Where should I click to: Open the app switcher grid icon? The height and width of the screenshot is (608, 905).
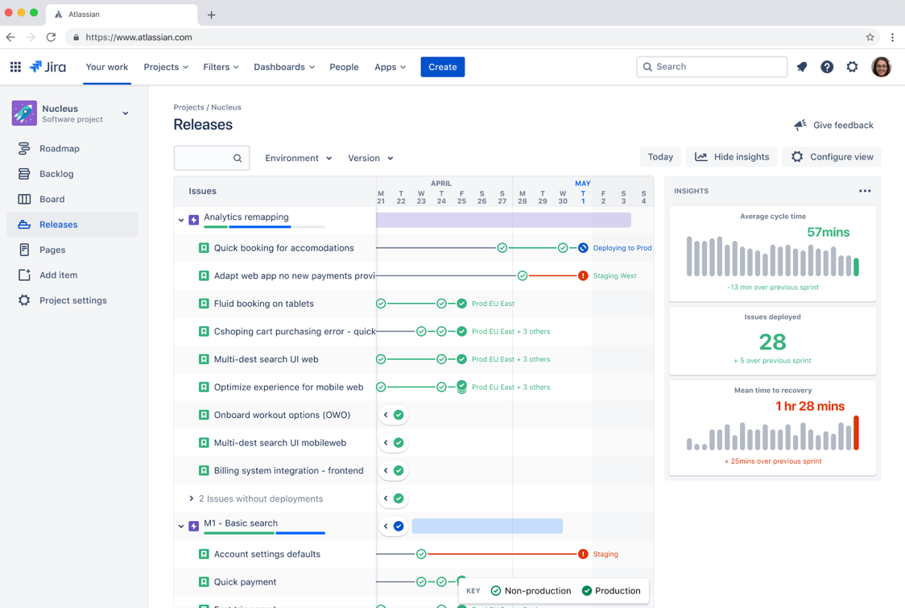tap(15, 67)
